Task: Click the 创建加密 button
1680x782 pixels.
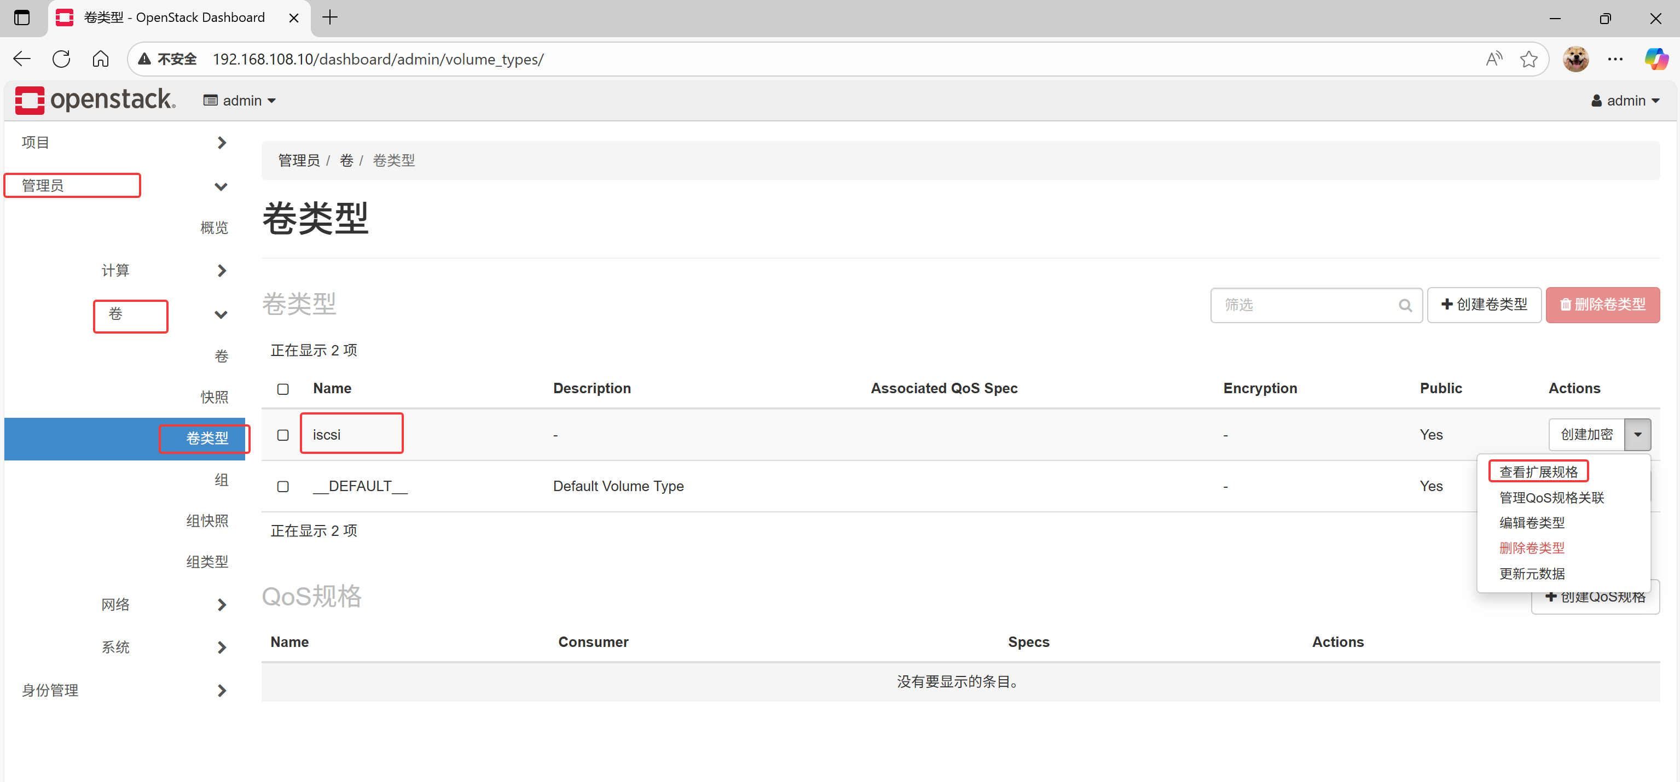Action: [x=1586, y=435]
